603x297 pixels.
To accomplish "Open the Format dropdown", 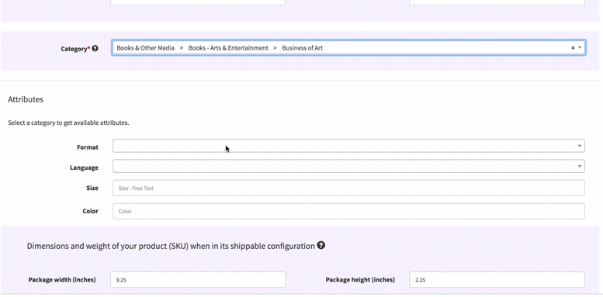I will tap(348, 146).
